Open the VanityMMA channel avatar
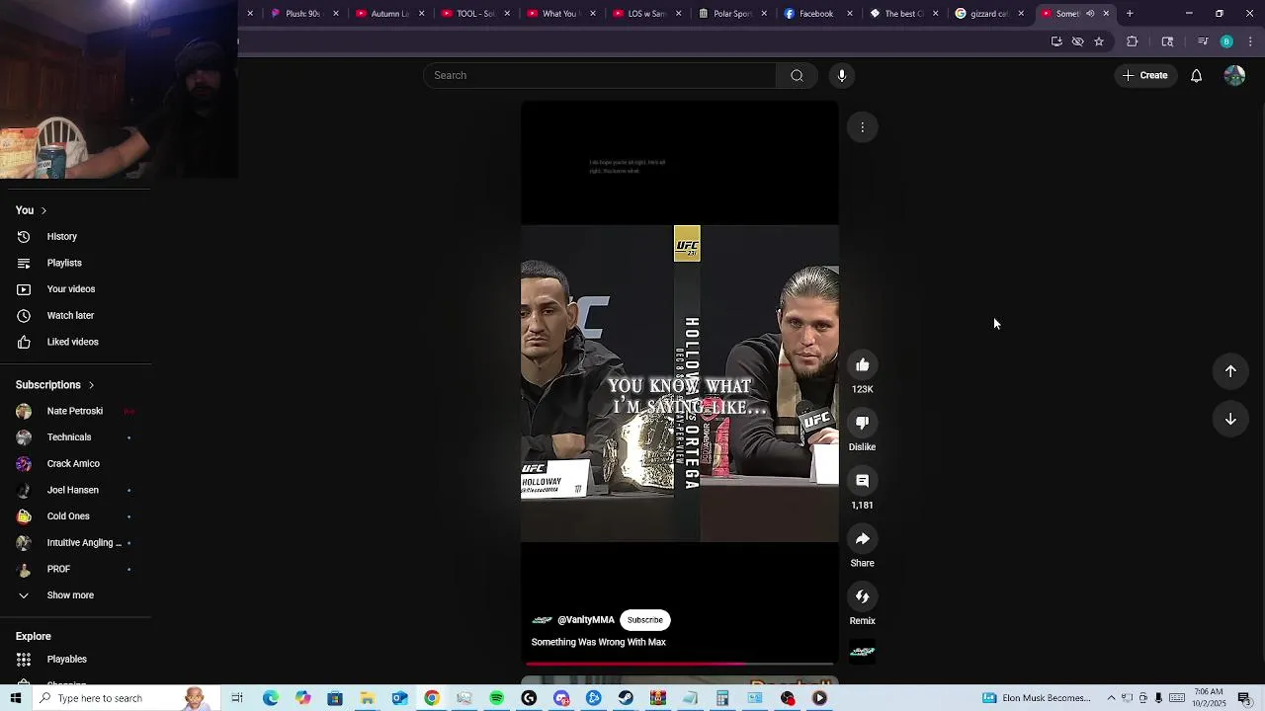 [x=542, y=620]
